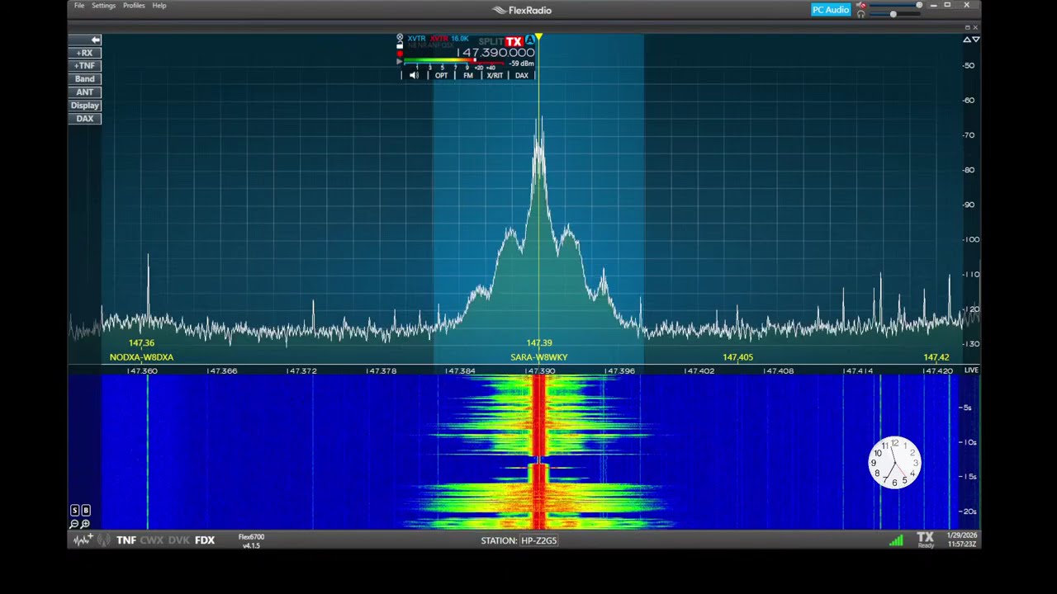
Task: Open the slice OPT tab
Action: (x=441, y=75)
